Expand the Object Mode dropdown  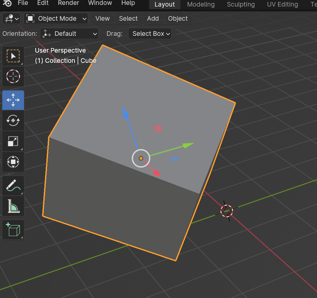pos(56,19)
